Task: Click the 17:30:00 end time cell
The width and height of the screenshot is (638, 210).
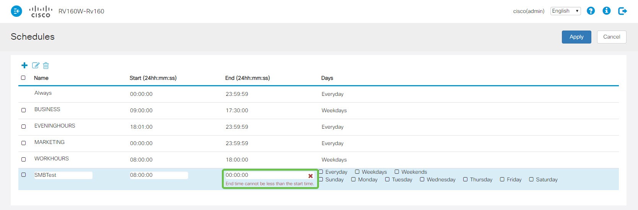Action: [x=237, y=110]
